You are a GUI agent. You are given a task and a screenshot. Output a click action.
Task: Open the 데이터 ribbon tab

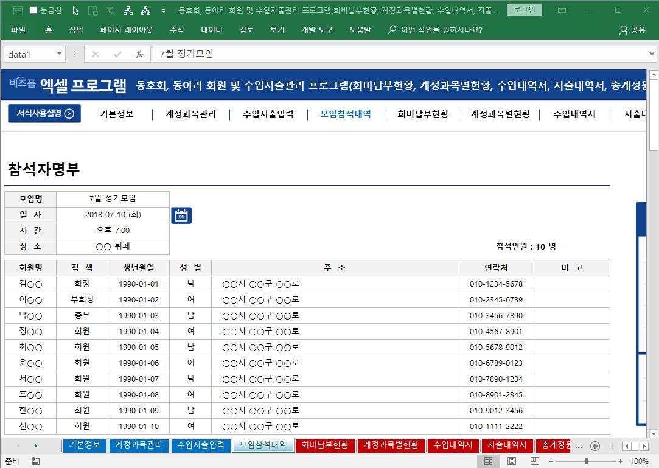coord(212,30)
